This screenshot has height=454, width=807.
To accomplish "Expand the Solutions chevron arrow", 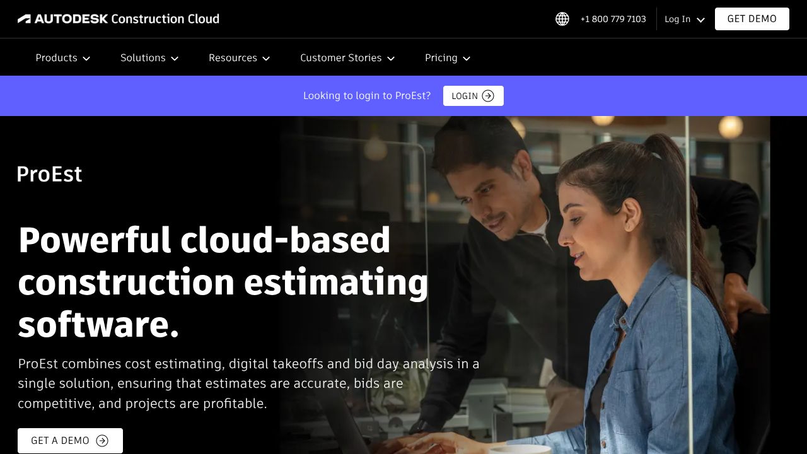I will click(x=175, y=58).
